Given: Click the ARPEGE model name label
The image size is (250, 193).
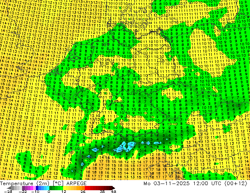Looking at the screenshot, I should click(76, 184).
